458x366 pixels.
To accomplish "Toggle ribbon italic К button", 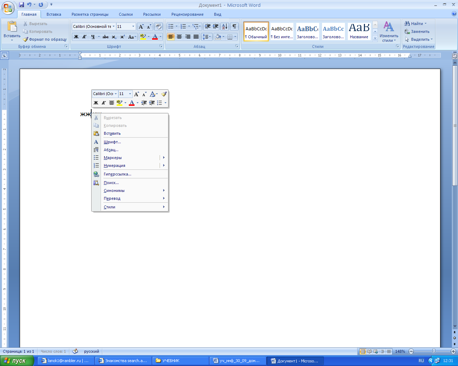I will 84,37.
